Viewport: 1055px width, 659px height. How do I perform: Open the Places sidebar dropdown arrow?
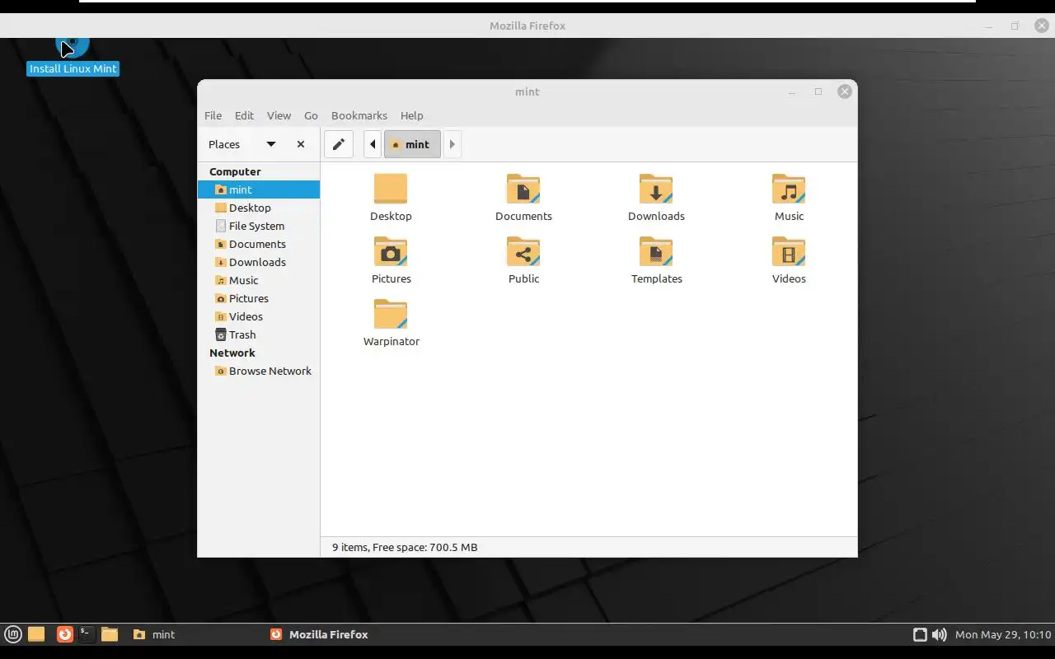(x=270, y=144)
